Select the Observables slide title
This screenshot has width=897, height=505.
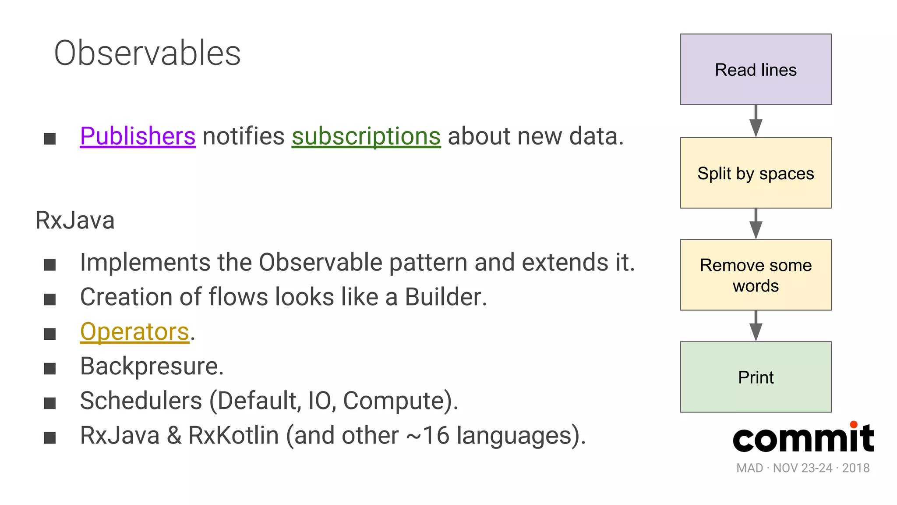tap(147, 53)
